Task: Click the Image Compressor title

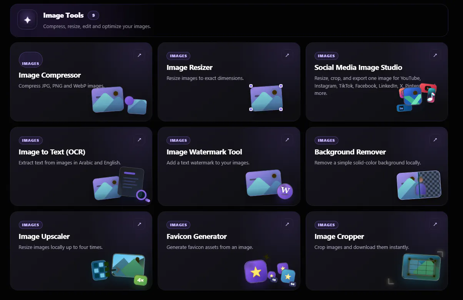Action: (50, 75)
